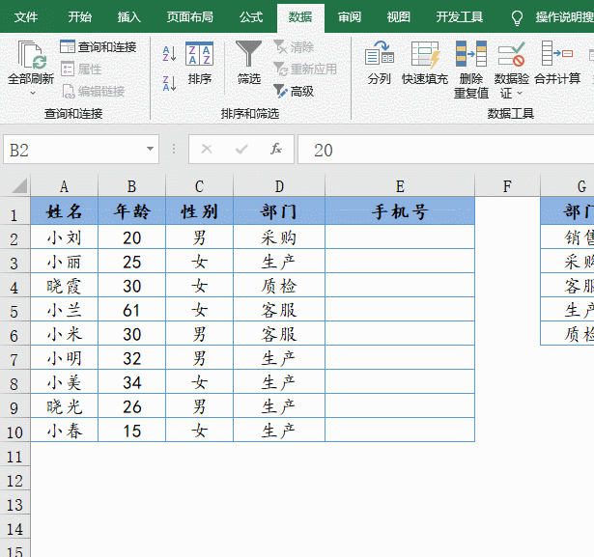The image size is (594, 557).
Task: Switch to the Developer (开发工具) tab
Action: pyautogui.click(x=459, y=17)
